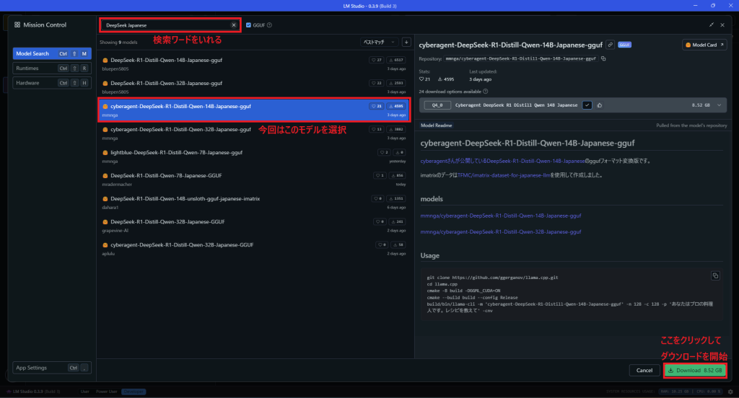Click the DeepSeek Japanese search input field

(166, 25)
